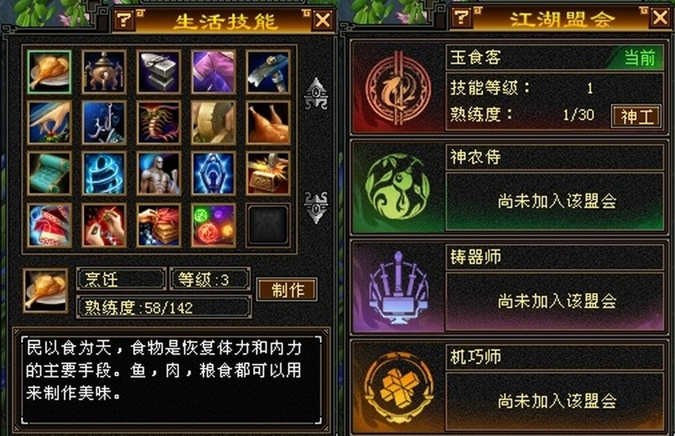Screen dimensions: 675x436
Task: Select the centipede skill icon
Action: tap(159, 123)
